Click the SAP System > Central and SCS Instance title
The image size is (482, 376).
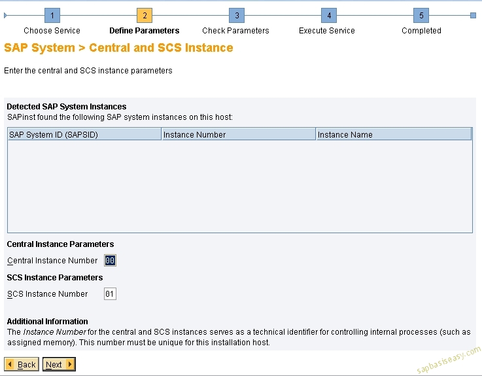118,48
